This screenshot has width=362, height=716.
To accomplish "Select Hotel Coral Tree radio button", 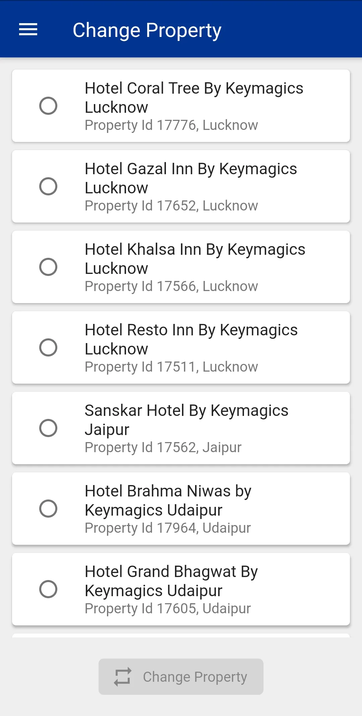I will 48,106.
